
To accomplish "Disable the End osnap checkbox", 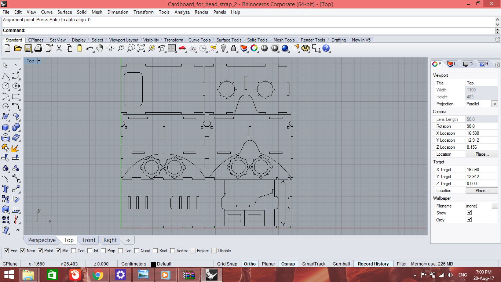I will click(x=7, y=251).
